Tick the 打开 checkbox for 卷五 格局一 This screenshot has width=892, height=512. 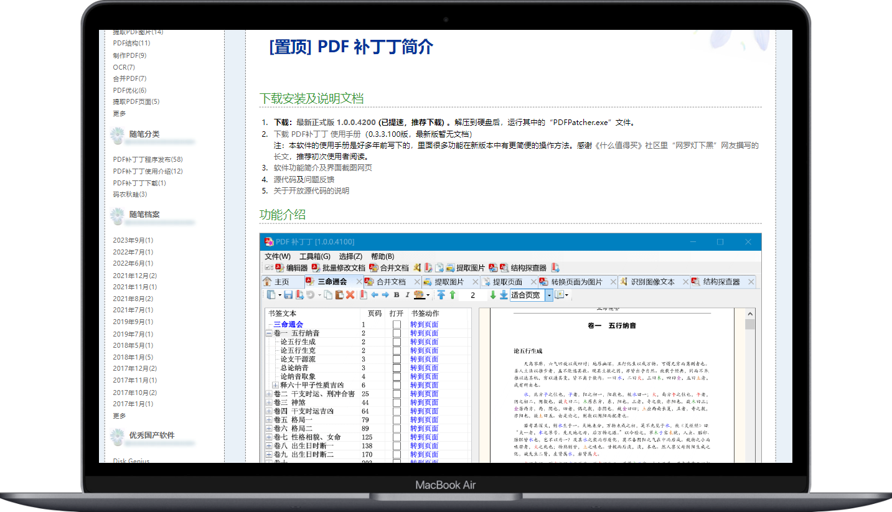397,420
